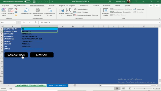The height and width of the screenshot is (91, 161).
Task: Click Exibir Código
Action: [x=81, y=12]
